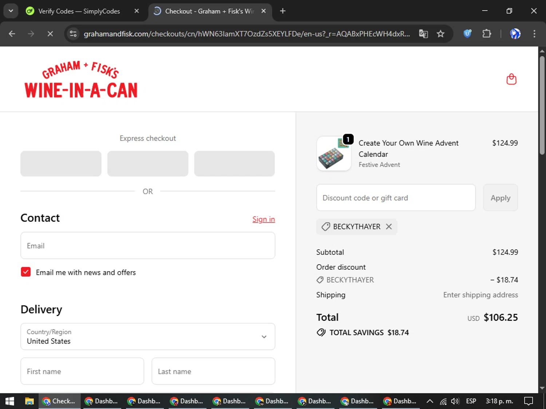Show hidden system tray icons
This screenshot has width=546, height=409.
click(430, 401)
